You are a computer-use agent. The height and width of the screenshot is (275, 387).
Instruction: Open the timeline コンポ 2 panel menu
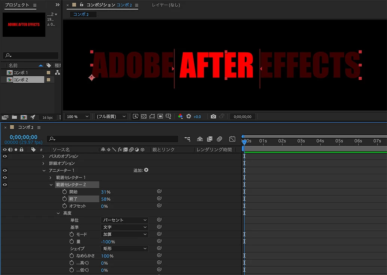39,128
